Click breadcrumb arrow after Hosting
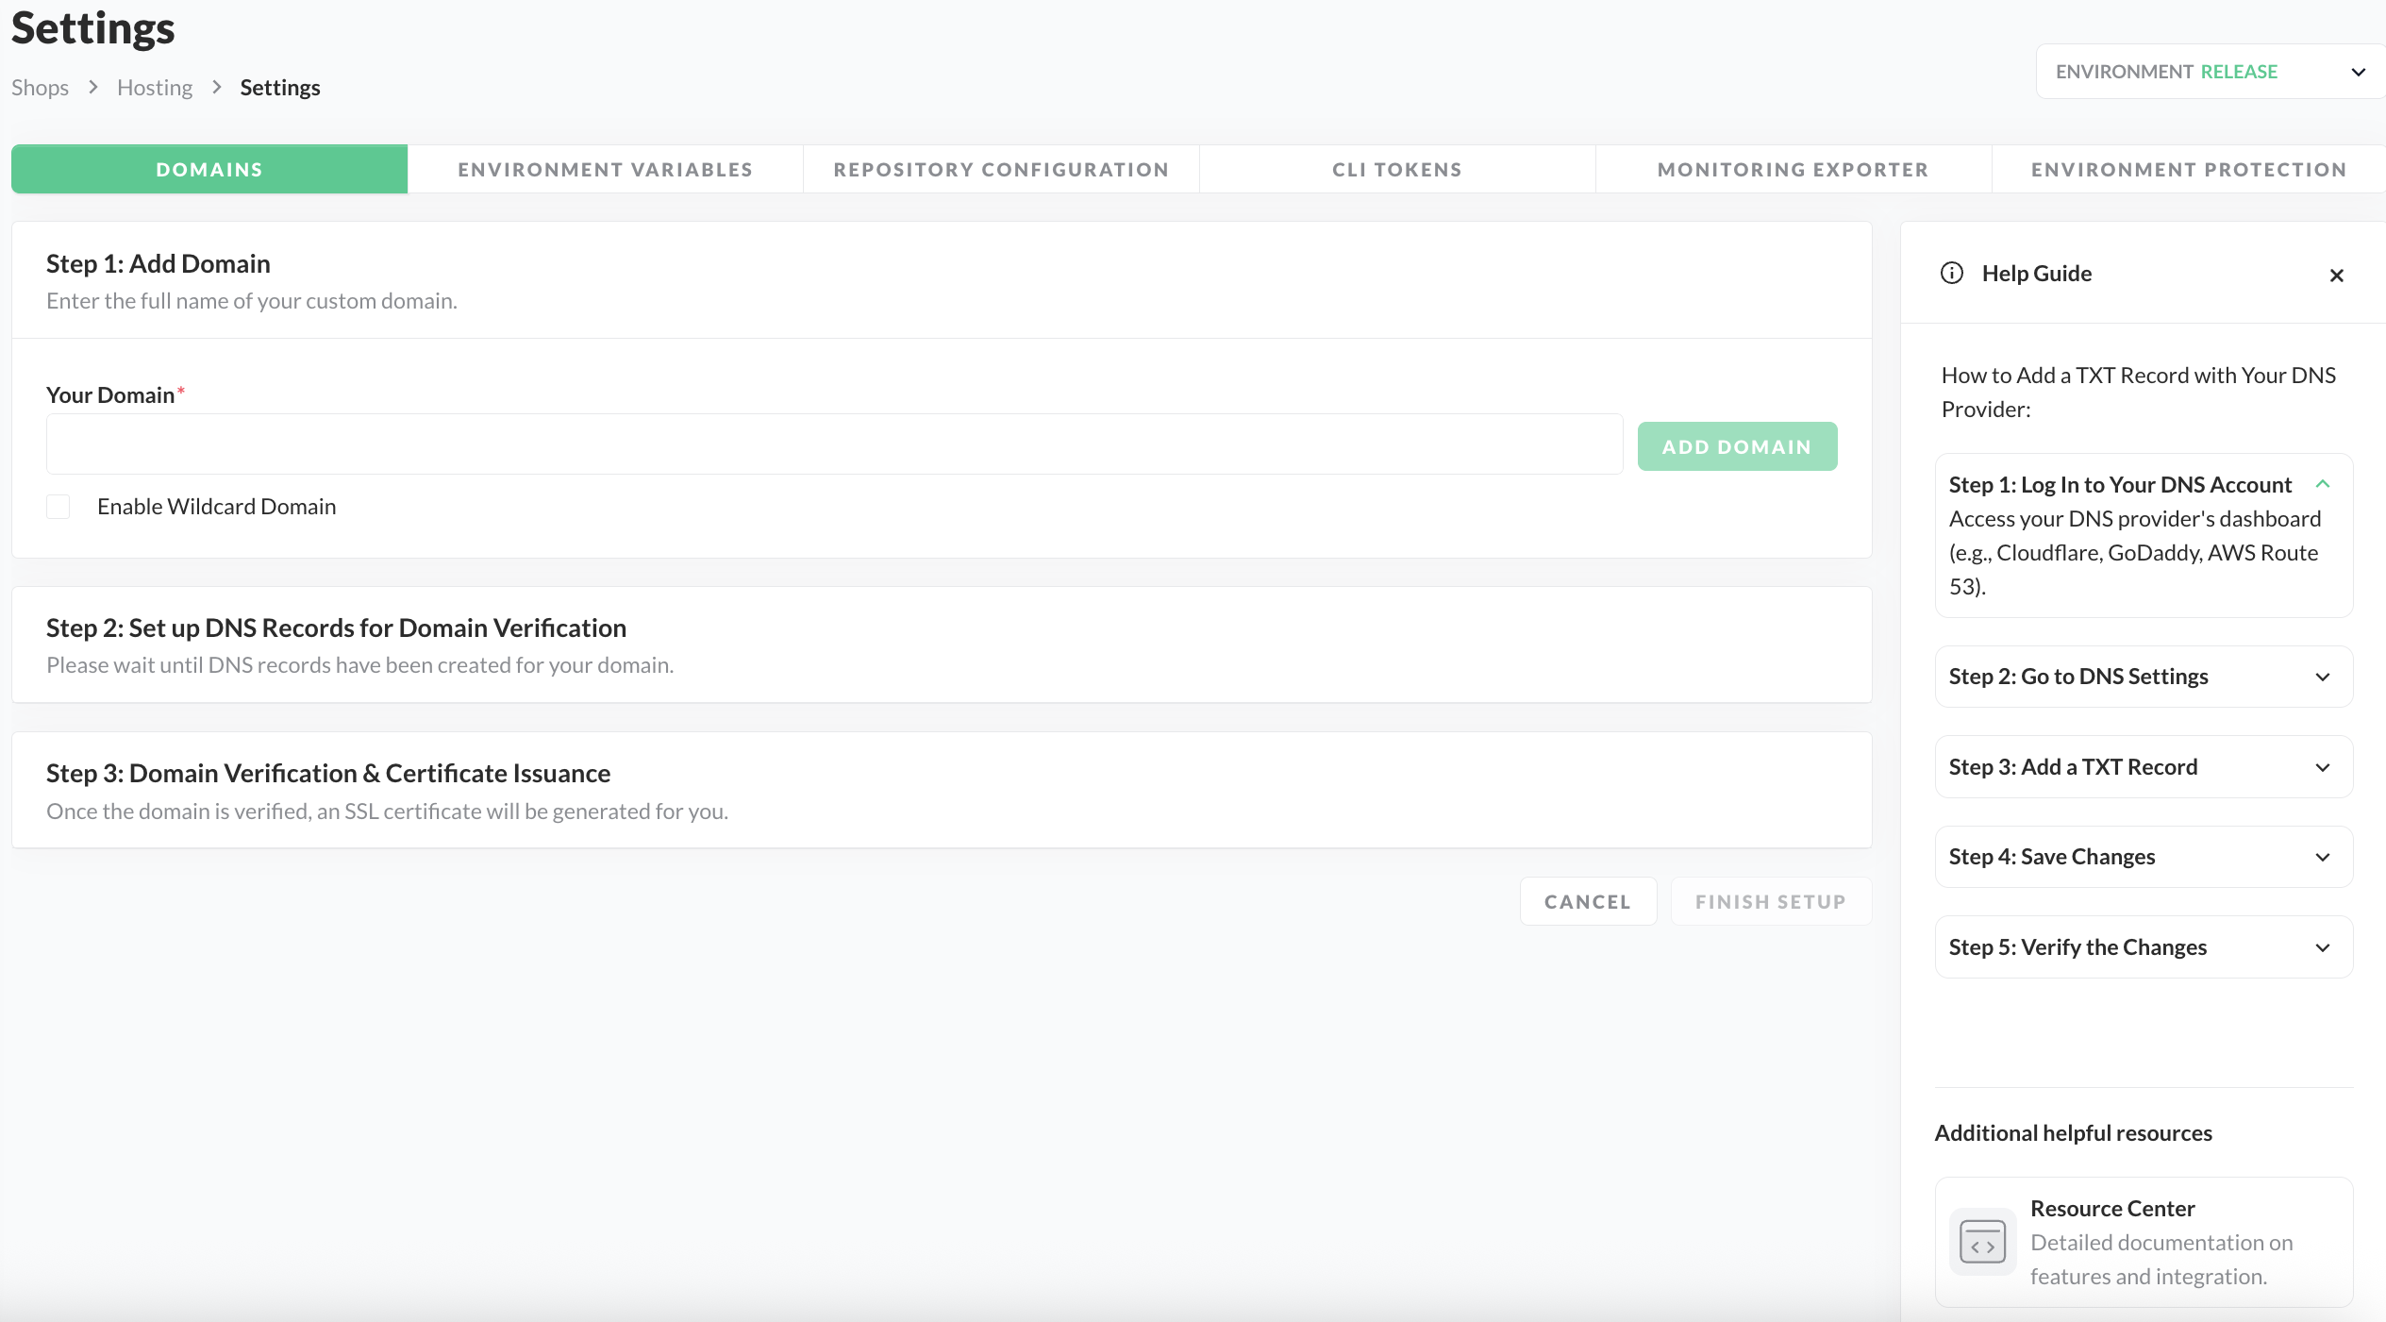Screen dimensions: 2386x1322 pos(217,87)
